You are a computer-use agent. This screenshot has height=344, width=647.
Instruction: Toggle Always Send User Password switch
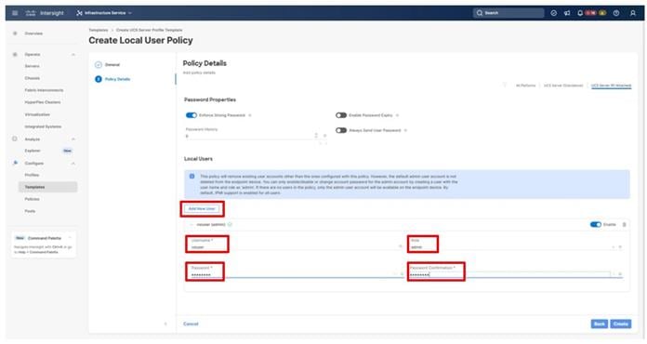coord(341,130)
